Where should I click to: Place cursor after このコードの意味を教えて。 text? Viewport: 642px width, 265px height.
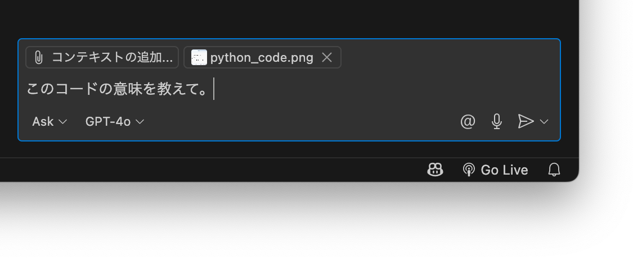point(213,89)
